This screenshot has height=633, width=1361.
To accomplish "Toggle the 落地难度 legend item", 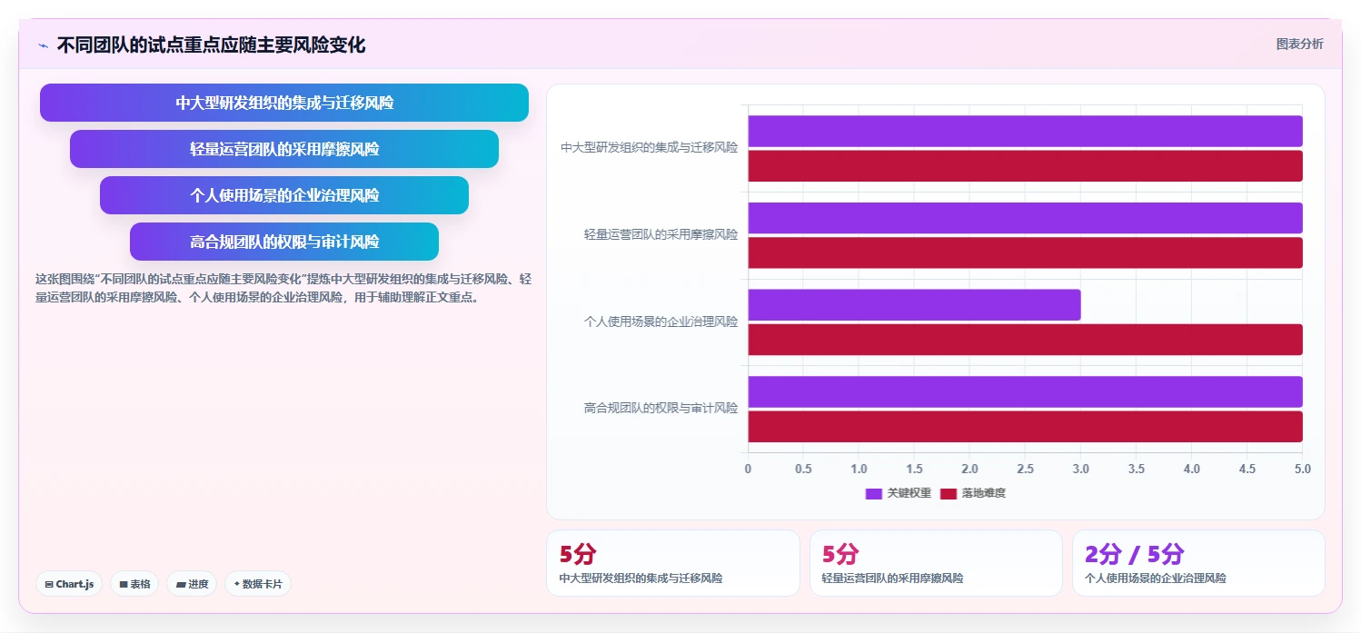I will [x=973, y=493].
